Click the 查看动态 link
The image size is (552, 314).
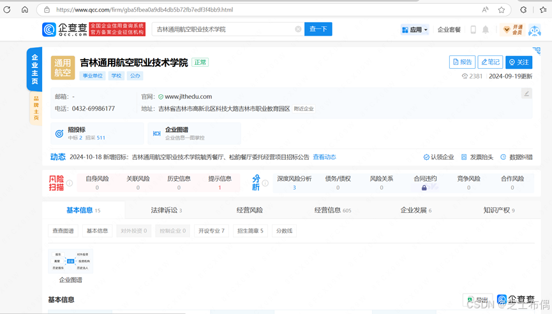click(x=325, y=157)
